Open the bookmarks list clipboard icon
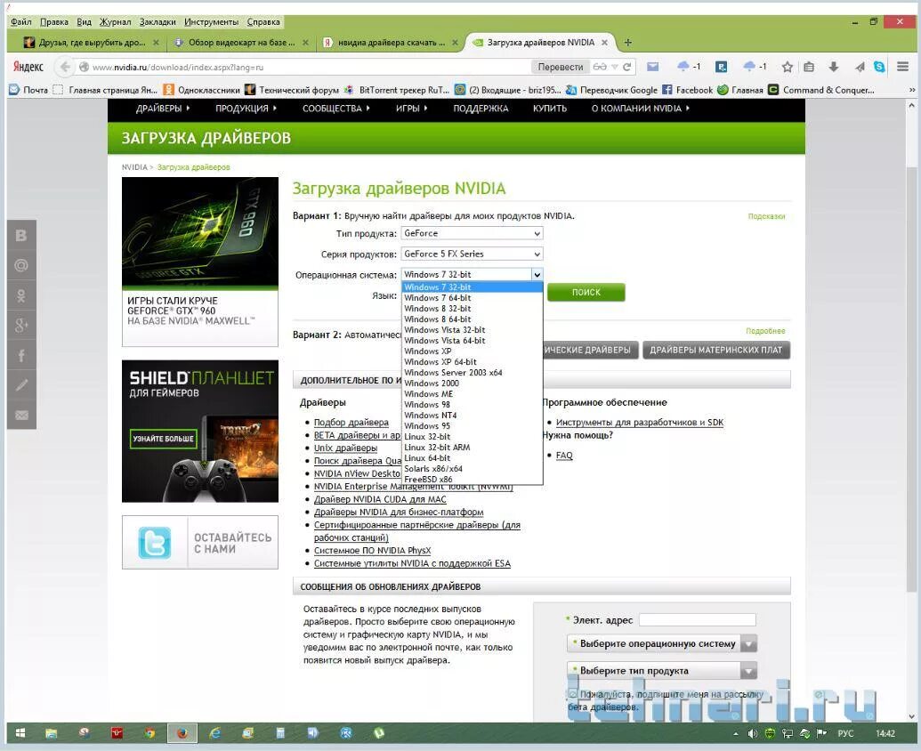 809,67
